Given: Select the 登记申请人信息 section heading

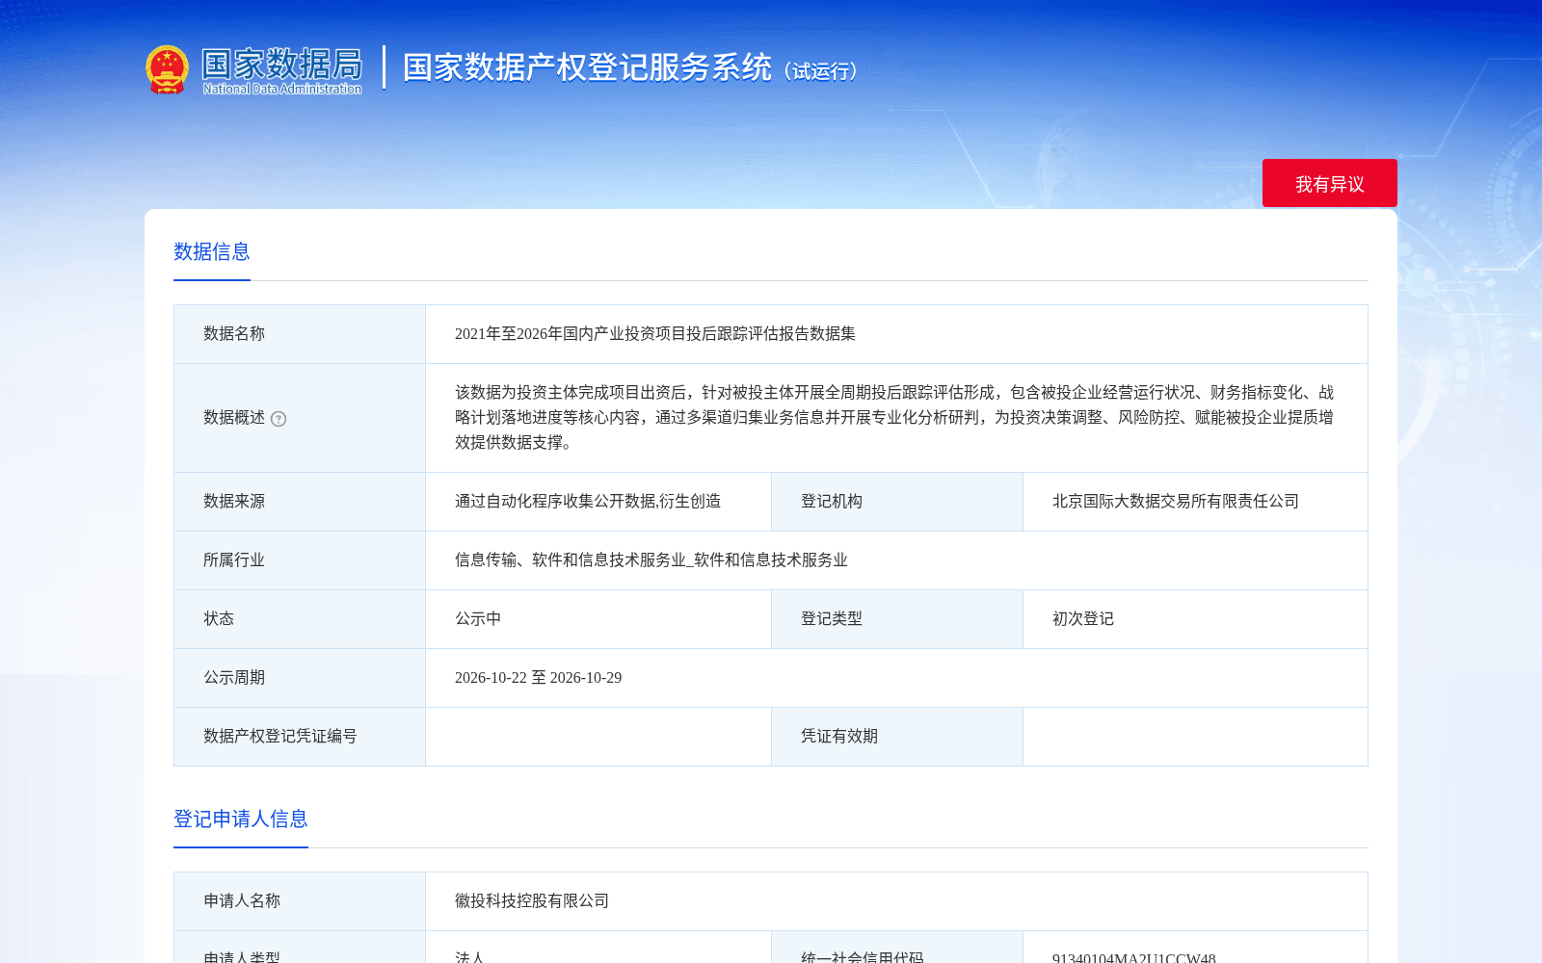Looking at the screenshot, I should [x=241, y=820].
